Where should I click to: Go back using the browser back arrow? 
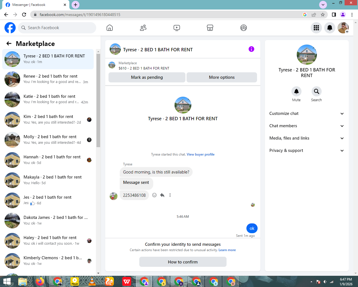tap(6, 15)
